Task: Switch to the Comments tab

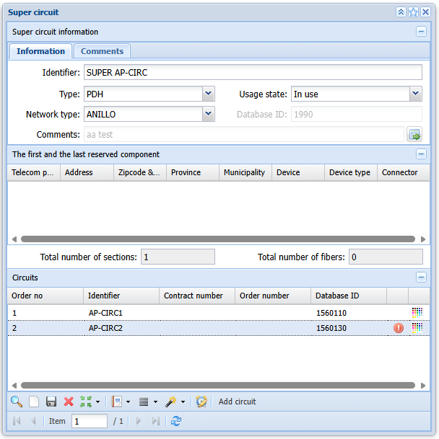Action: pyautogui.click(x=102, y=51)
